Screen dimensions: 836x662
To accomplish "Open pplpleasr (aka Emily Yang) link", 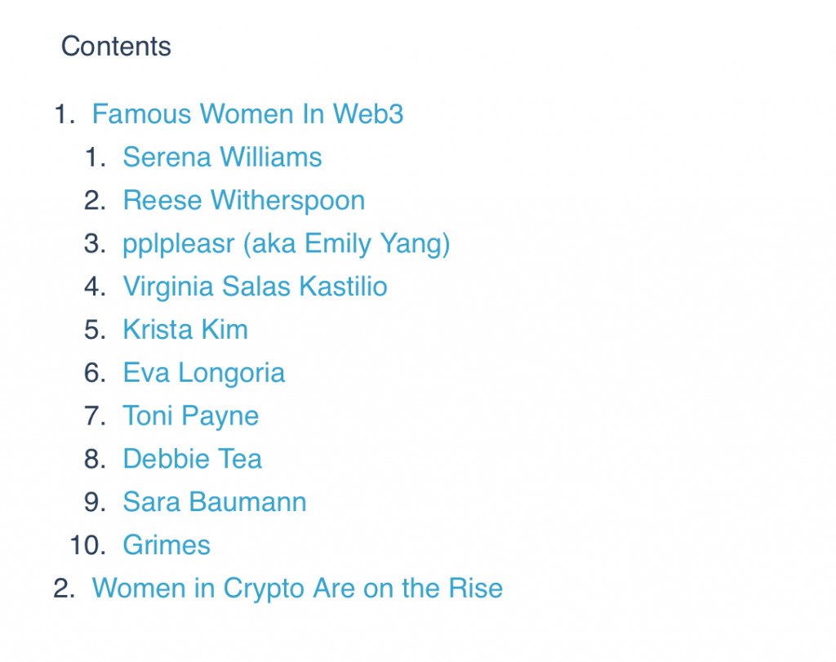I will (287, 244).
